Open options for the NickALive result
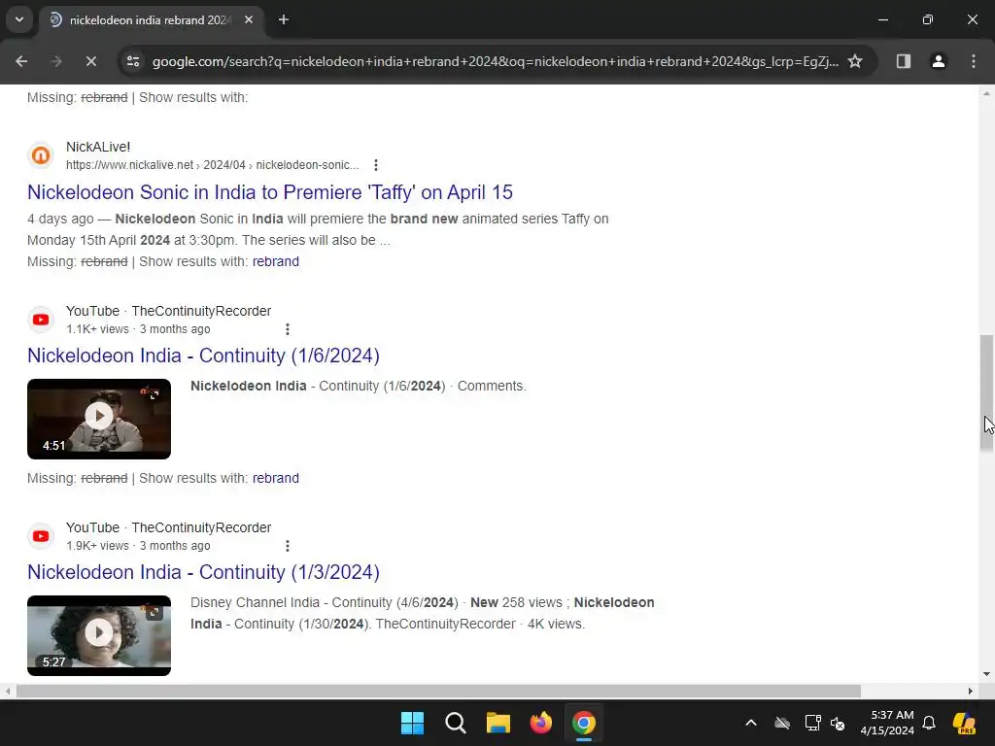995x746 pixels. (x=376, y=165)
